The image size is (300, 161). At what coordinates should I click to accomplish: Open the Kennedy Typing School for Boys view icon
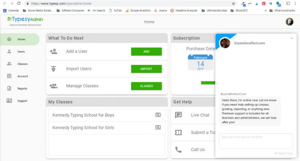point(158,115)
